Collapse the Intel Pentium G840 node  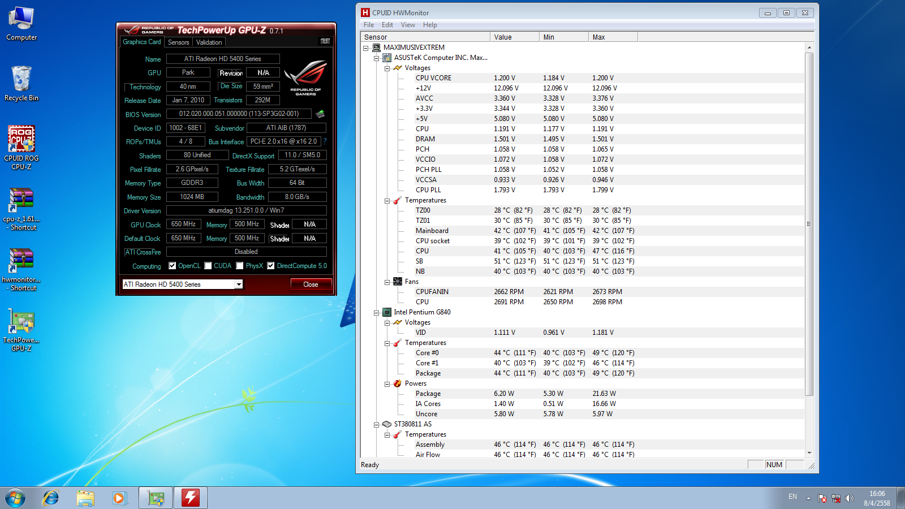point(377,313)
